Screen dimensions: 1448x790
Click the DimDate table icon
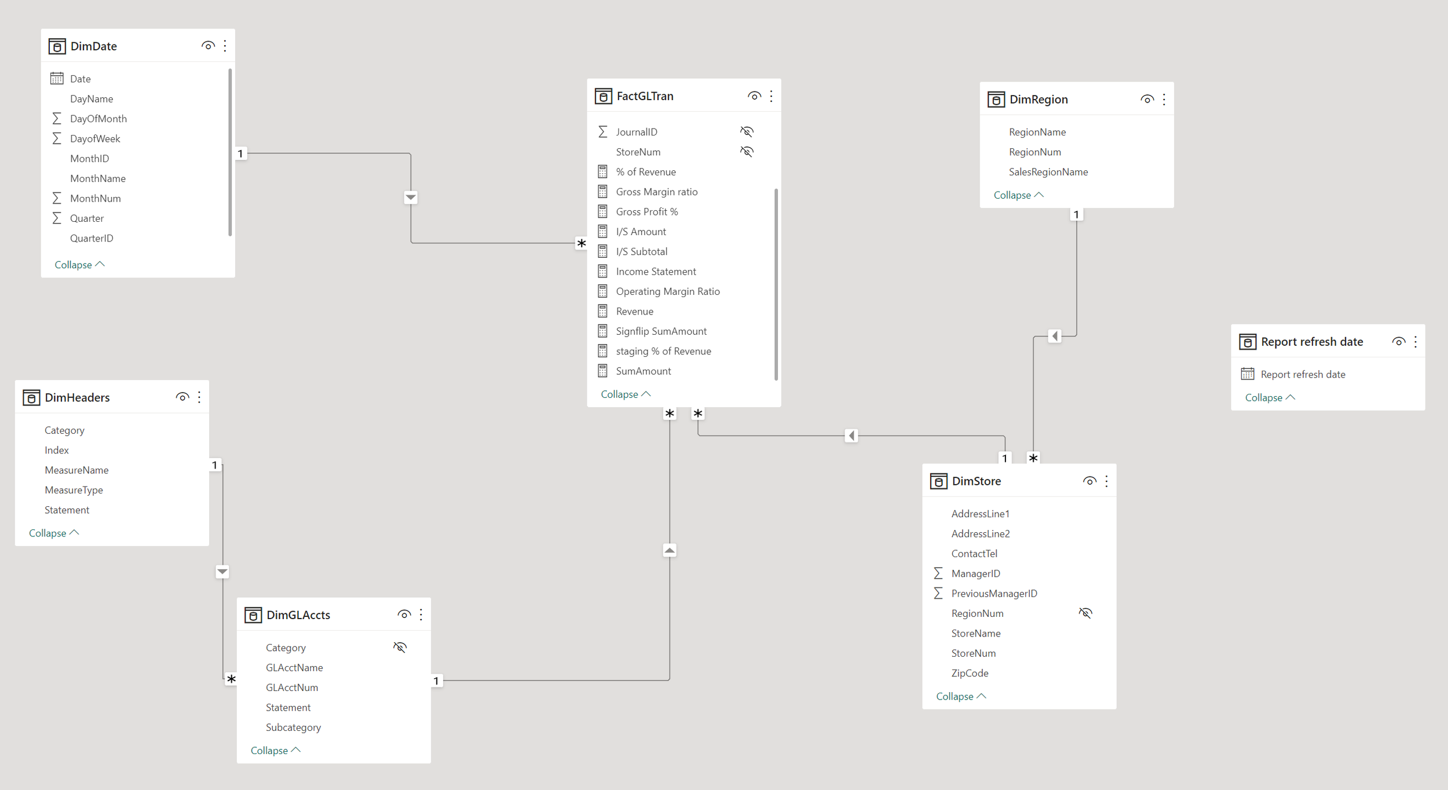pos(57,46)
